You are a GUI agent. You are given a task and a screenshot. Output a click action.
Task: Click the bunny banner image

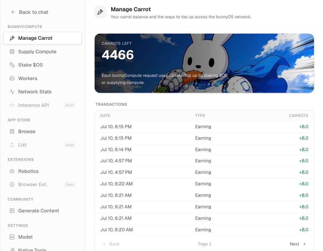pyautogui.click(x=204, y=63)
